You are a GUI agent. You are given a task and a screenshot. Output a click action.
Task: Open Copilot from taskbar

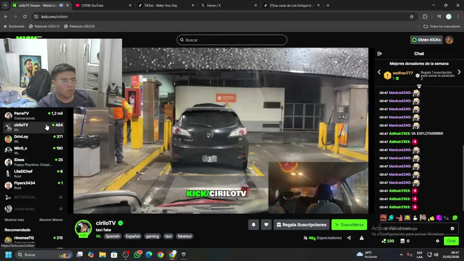[x=91, y=254]
